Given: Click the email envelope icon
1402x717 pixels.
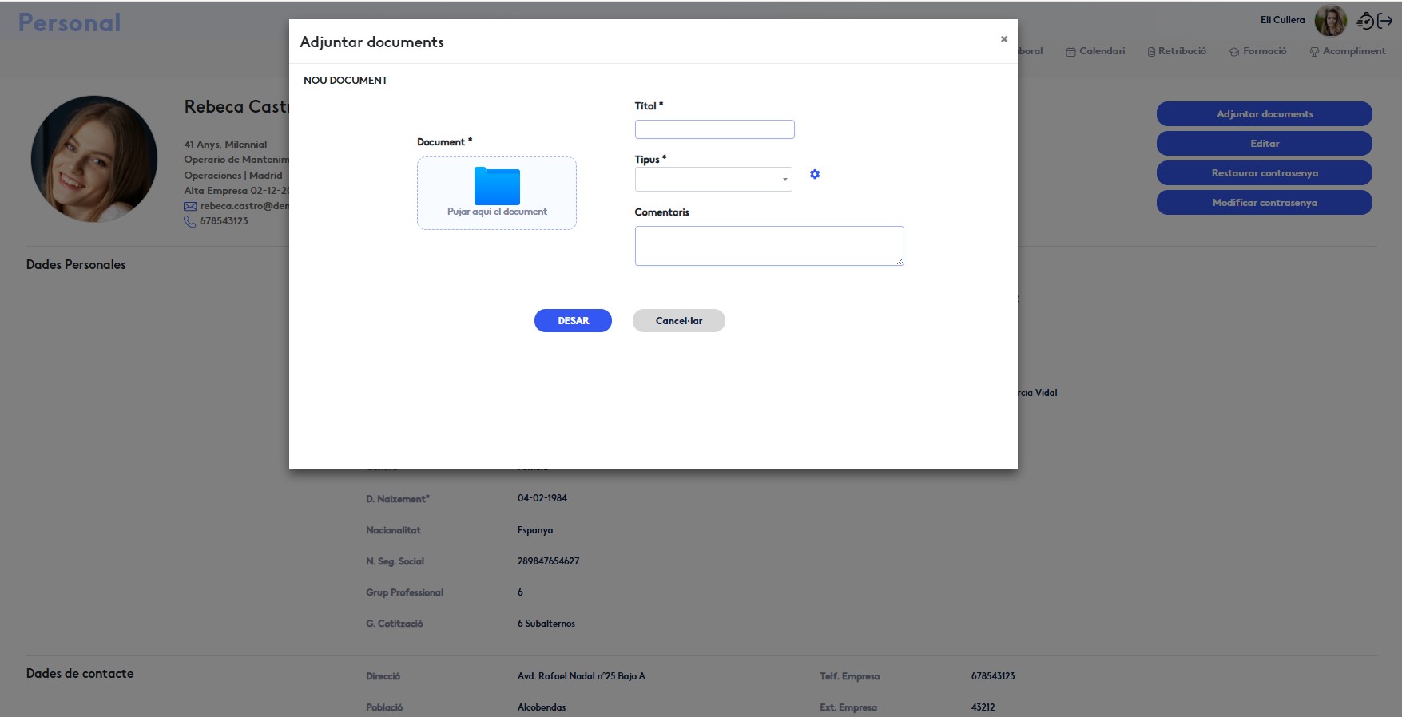Looking at the screenshot, I should coord(190,206).
